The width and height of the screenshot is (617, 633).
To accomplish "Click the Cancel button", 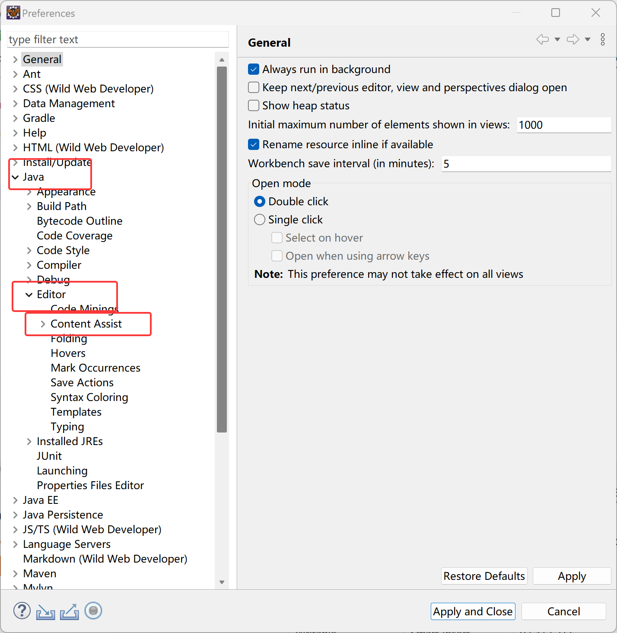I will [563, 612].
